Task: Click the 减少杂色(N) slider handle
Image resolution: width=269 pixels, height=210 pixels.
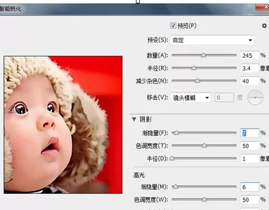Action: coord(197,81)
